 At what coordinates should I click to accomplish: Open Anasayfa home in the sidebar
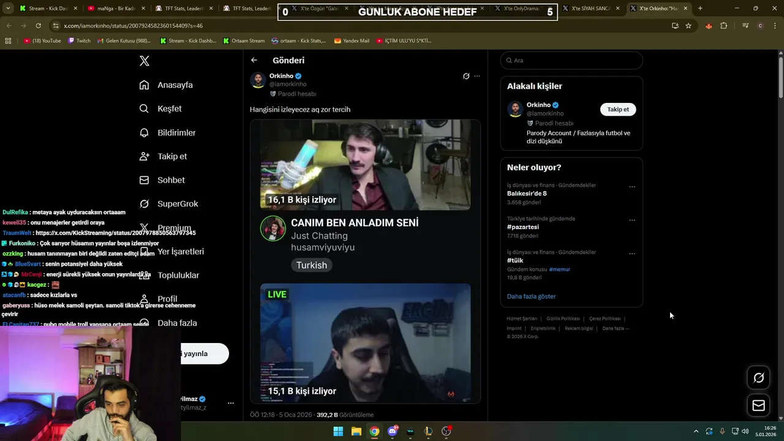166,85
